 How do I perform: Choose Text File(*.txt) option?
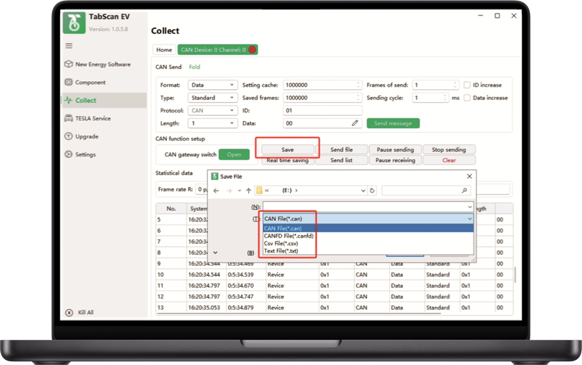368,251
